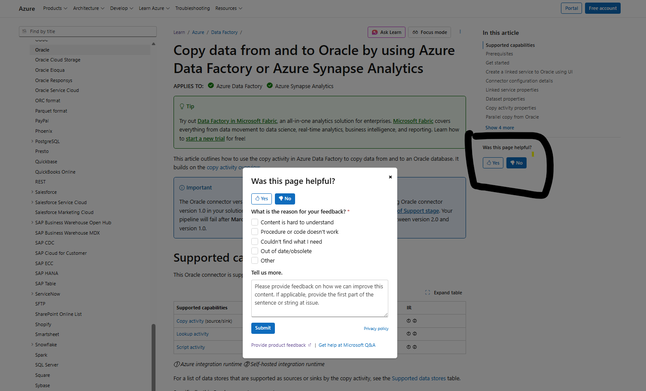Select QuickBooks Online in sidebar
The height and width of the screenshot is (391, 646).
click(x=55, y=172)
